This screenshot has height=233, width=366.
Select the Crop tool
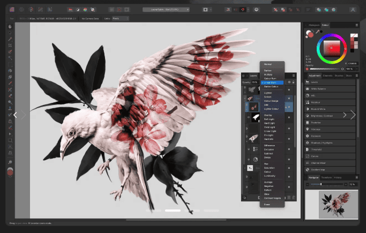tap(10, 46)
